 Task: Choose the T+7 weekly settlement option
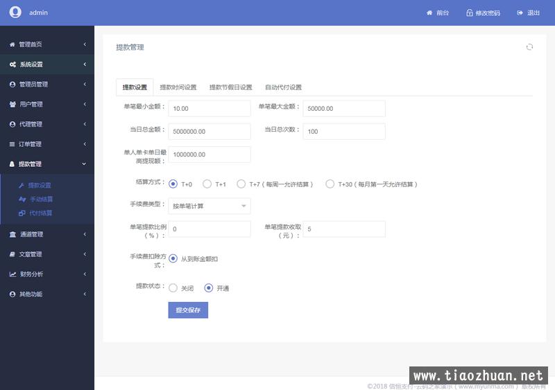[241, 184]
